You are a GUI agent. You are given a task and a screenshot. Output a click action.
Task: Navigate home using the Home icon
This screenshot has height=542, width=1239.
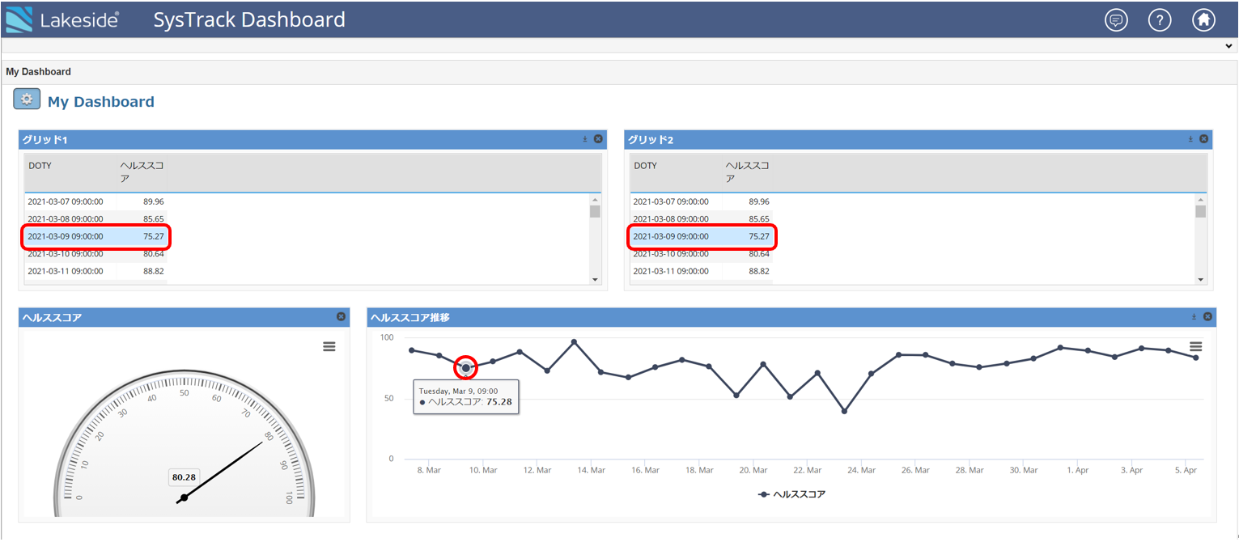tap(1203, 19)
